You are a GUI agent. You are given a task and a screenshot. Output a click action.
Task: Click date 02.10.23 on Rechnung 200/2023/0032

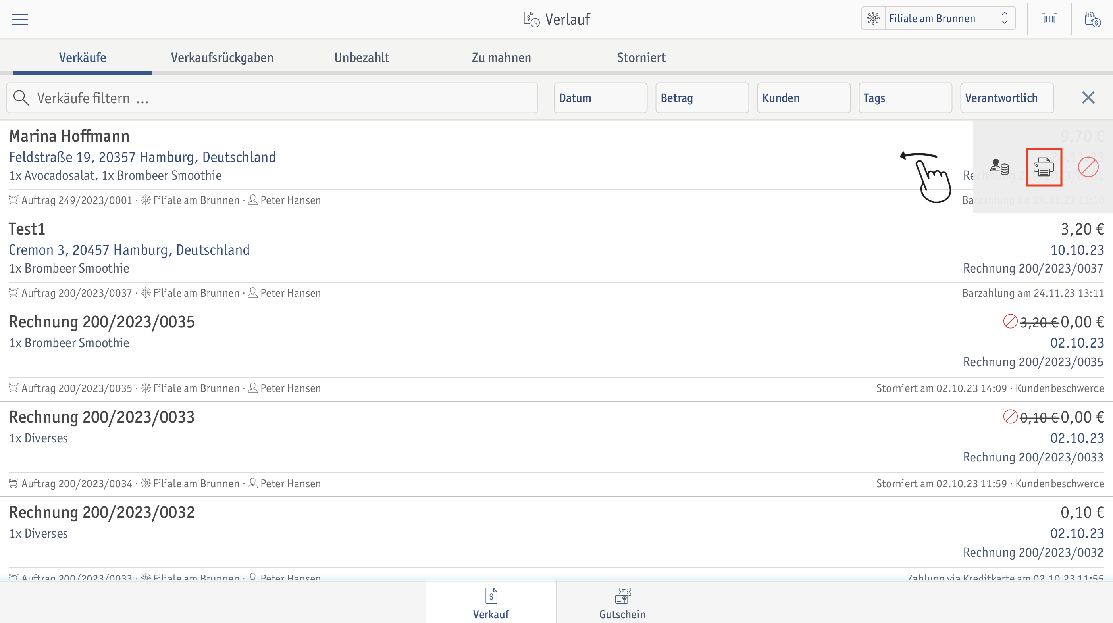(1077, 533)
